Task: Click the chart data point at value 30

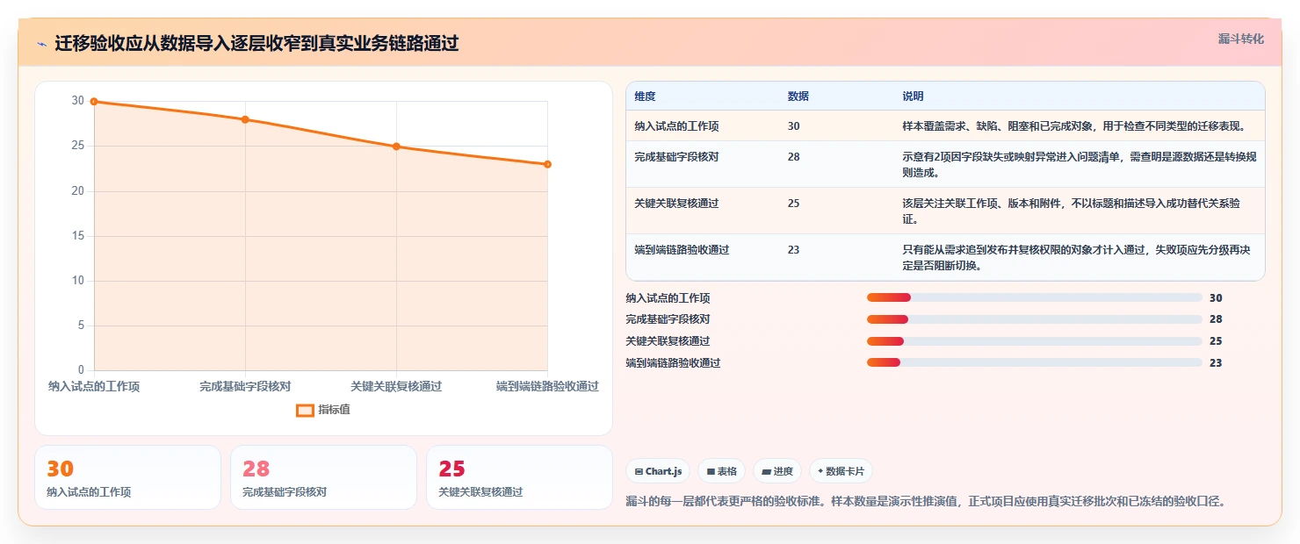Action: point(94,101)
